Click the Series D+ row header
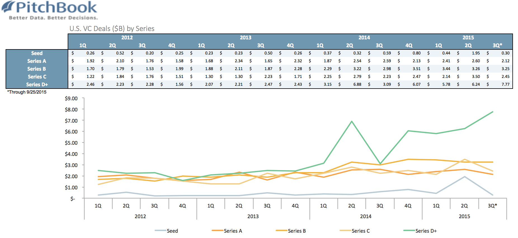Image resolution: width=518 pixels, height=238 pixels. click(x=37, y=84)
